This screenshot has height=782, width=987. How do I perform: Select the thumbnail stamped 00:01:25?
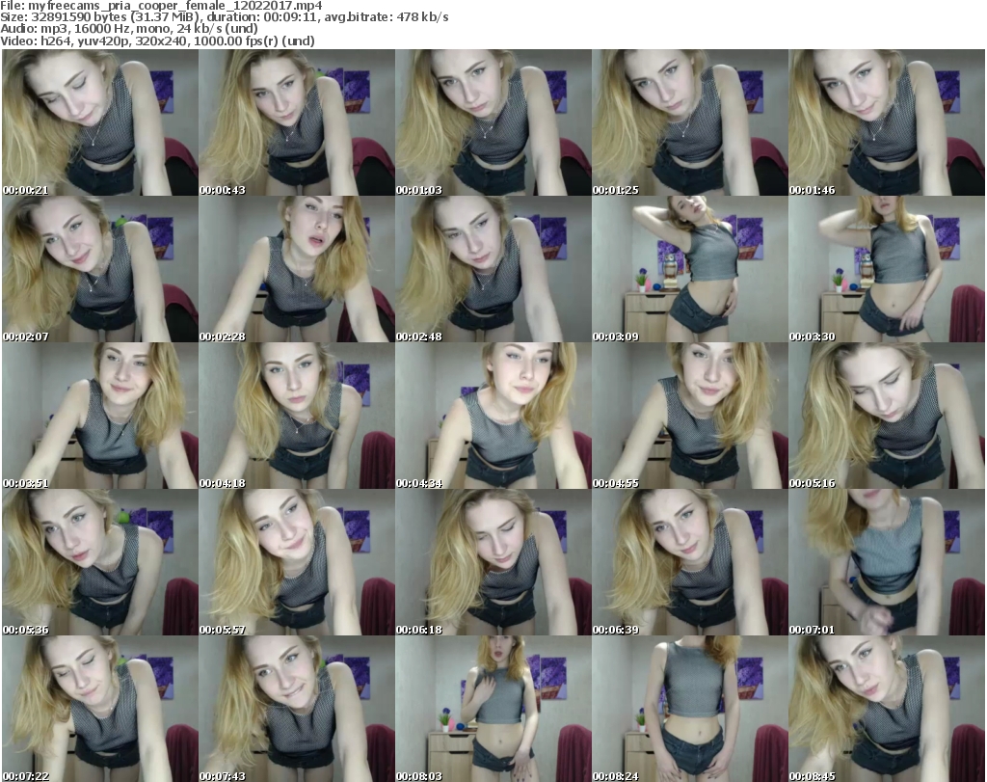pyautogui.click(x=690, y=122)
